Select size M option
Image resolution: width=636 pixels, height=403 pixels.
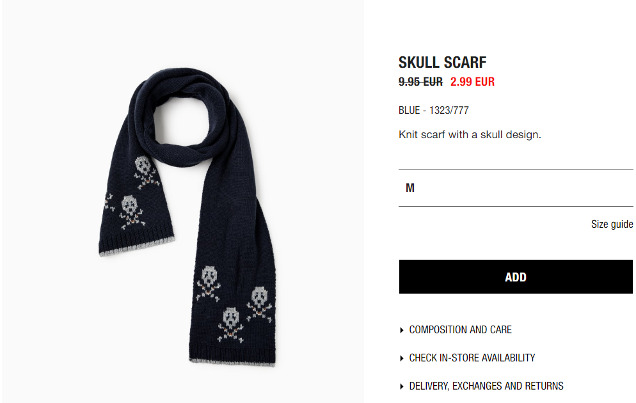[x=516, y=188]
